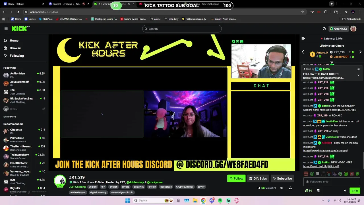This screenshot has height=205, width=364.
Task: Hide the pinned BotRix message
Action: (358, 69)
